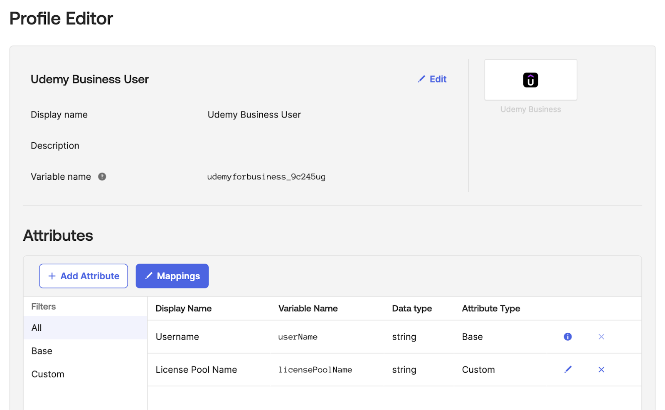Remove the Username attribute with its X icon
The width and height of the screenshot is (665, 410).
point(601,337)
